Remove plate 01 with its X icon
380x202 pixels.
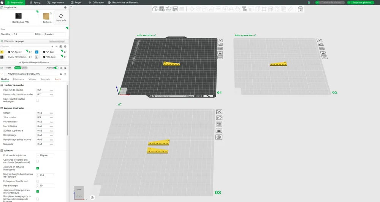tap(220, 40)
